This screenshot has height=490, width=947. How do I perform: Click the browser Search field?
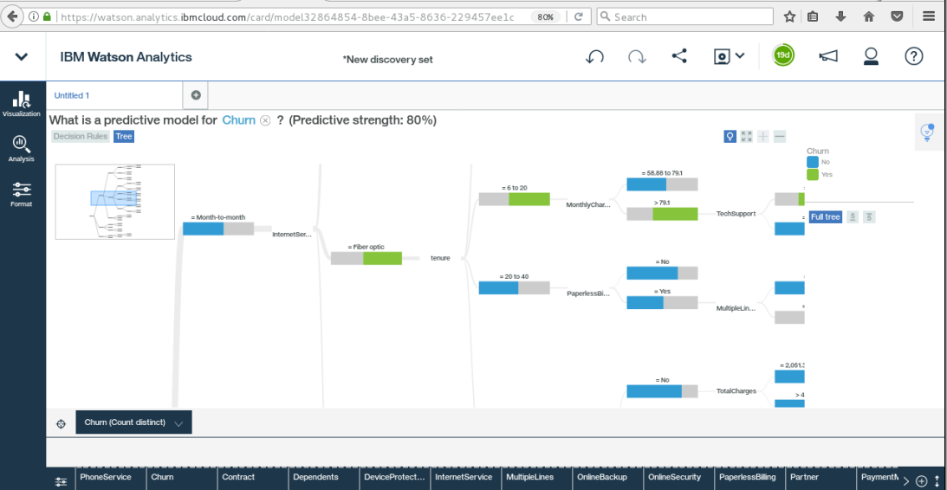click(x=684, y=17)
